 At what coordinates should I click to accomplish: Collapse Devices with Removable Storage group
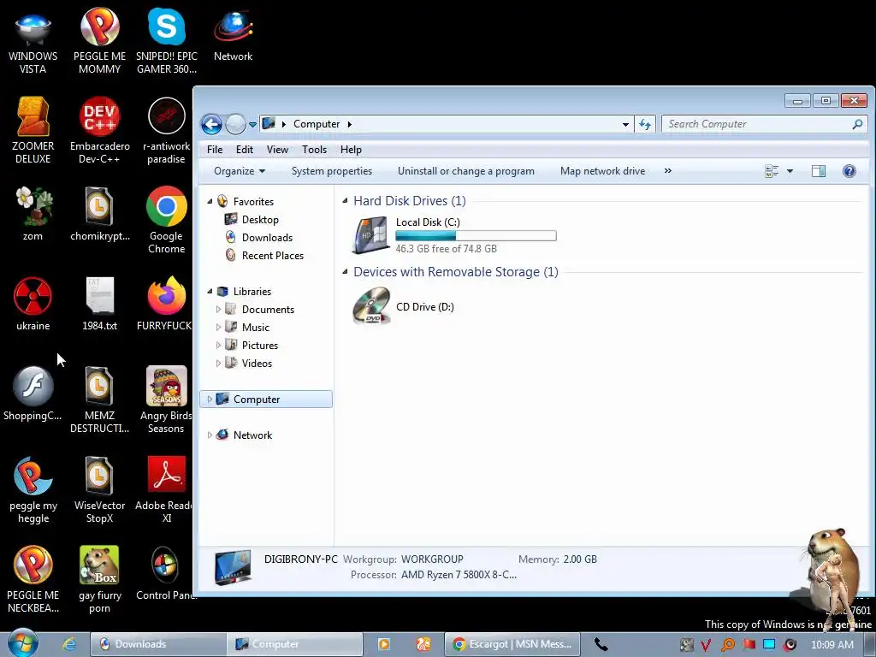(x=346, y=271)
